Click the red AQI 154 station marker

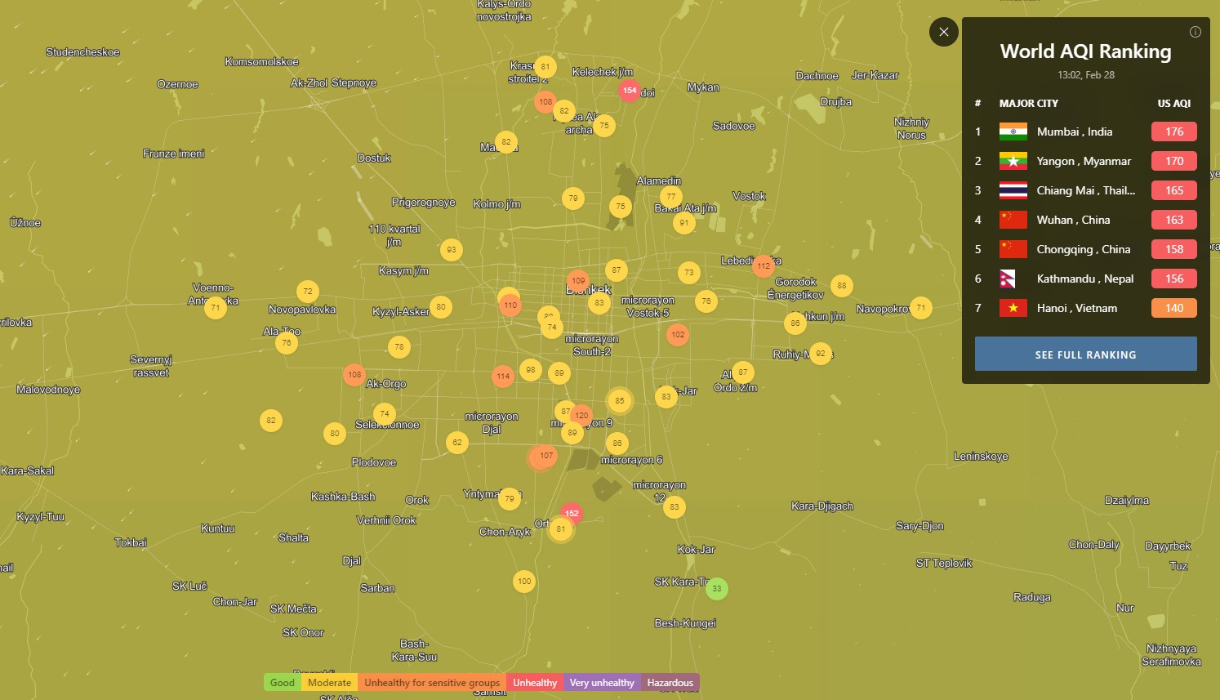629,91
